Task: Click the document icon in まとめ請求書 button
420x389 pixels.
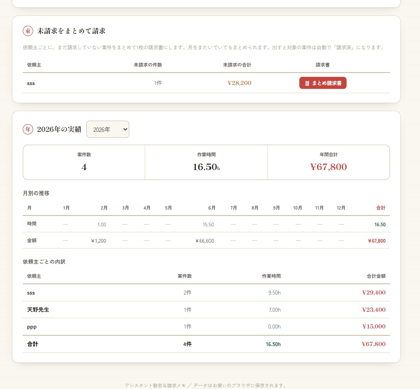Action: [307, 83]
